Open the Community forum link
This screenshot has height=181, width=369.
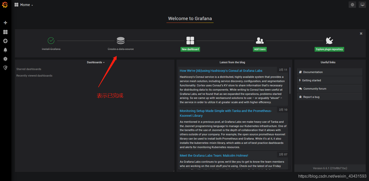point(330,89)
